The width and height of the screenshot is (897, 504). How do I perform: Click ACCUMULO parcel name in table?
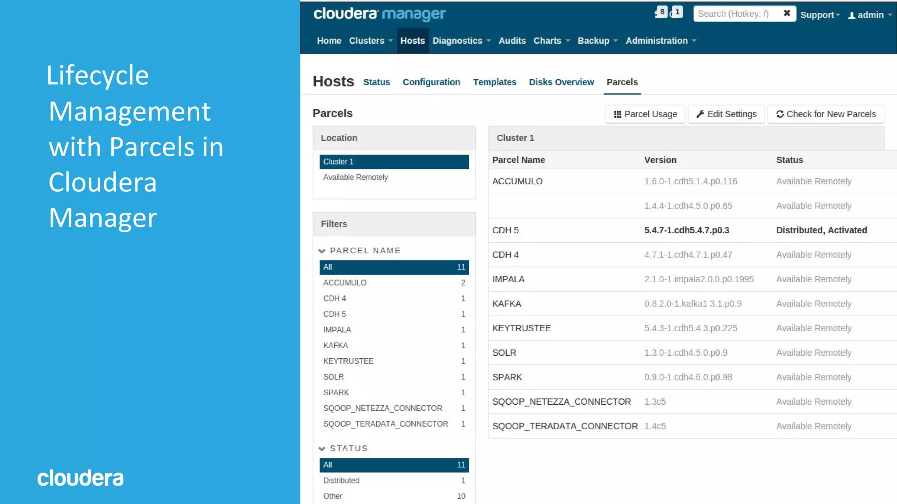pyautogui.click(x=517, y=182)
